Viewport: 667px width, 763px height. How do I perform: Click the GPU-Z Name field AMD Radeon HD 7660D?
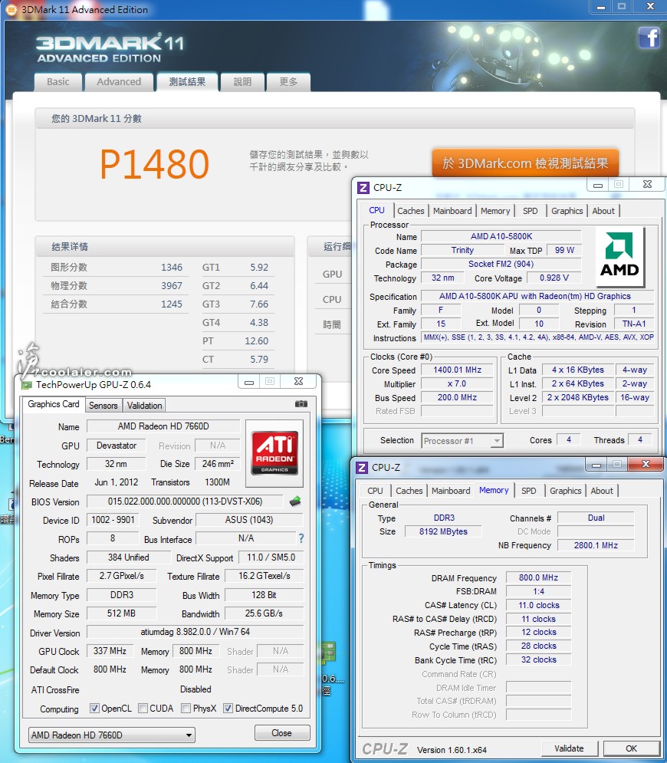click(163, 426)
